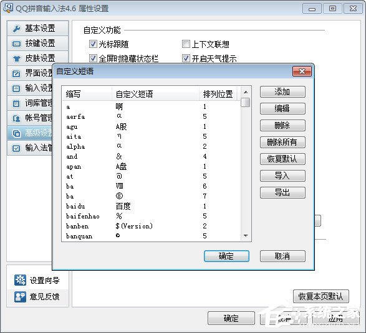Click the 删除 button
Screen dimensions: 366x333
click(x=282, y=125)
